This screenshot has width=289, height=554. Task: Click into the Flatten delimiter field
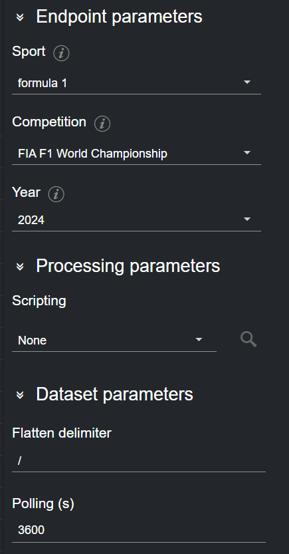[x=139, y=461]
